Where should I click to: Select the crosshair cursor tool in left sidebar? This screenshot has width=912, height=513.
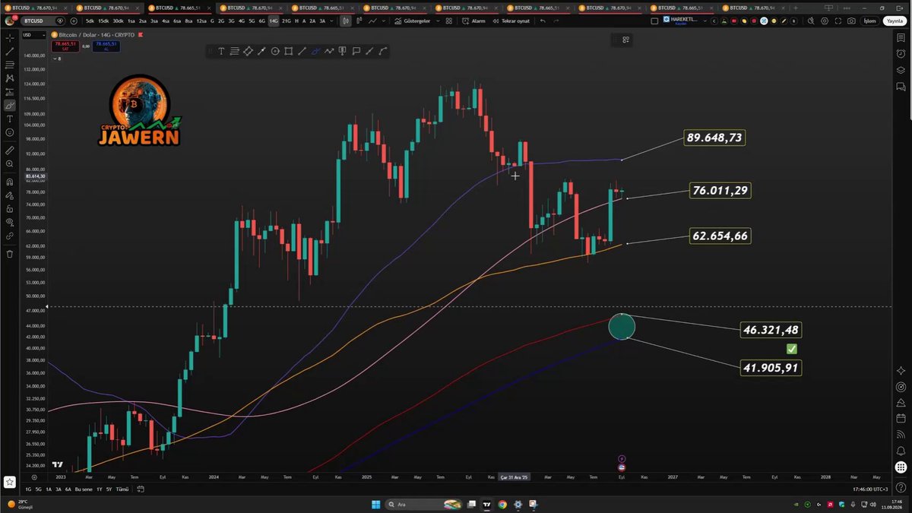[10, 37]
